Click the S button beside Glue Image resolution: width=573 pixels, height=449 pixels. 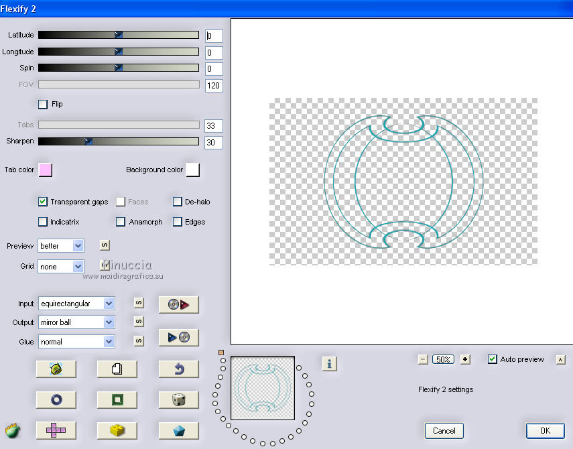pos(139,341)
